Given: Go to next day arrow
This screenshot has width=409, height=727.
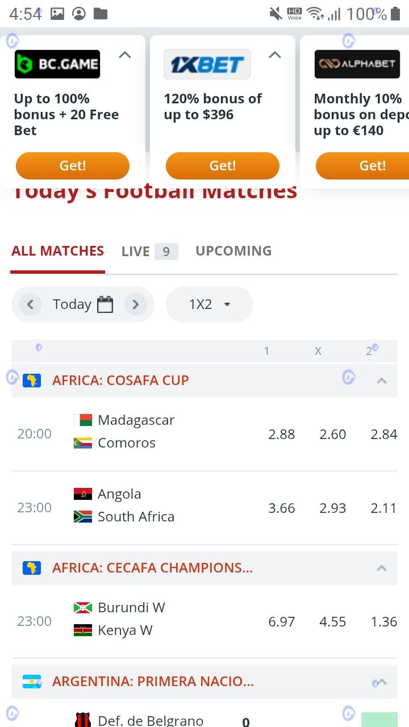Looking at the screenshot, I should [135, 304].
